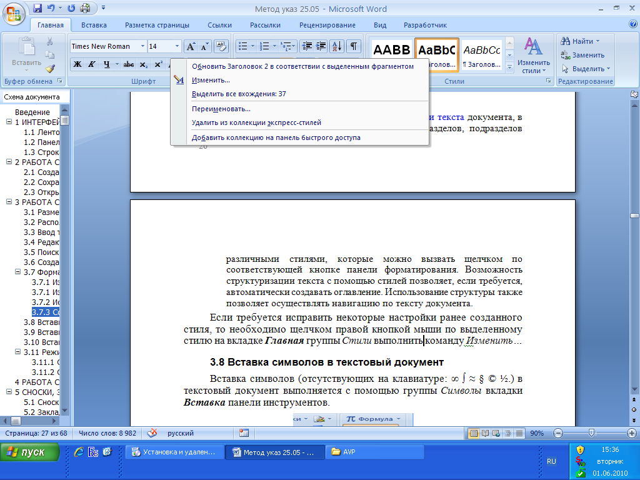Toggle subscript formatting
This screenshot has height=480, width=640.
[x=143, y=64]
